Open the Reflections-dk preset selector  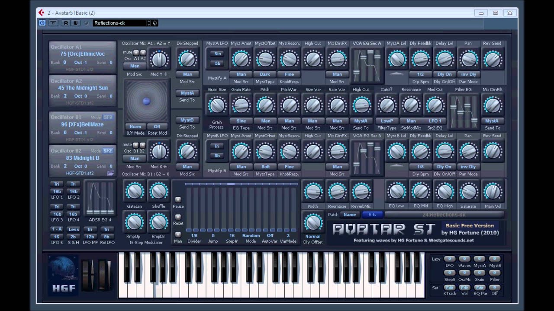click(119, 23)
